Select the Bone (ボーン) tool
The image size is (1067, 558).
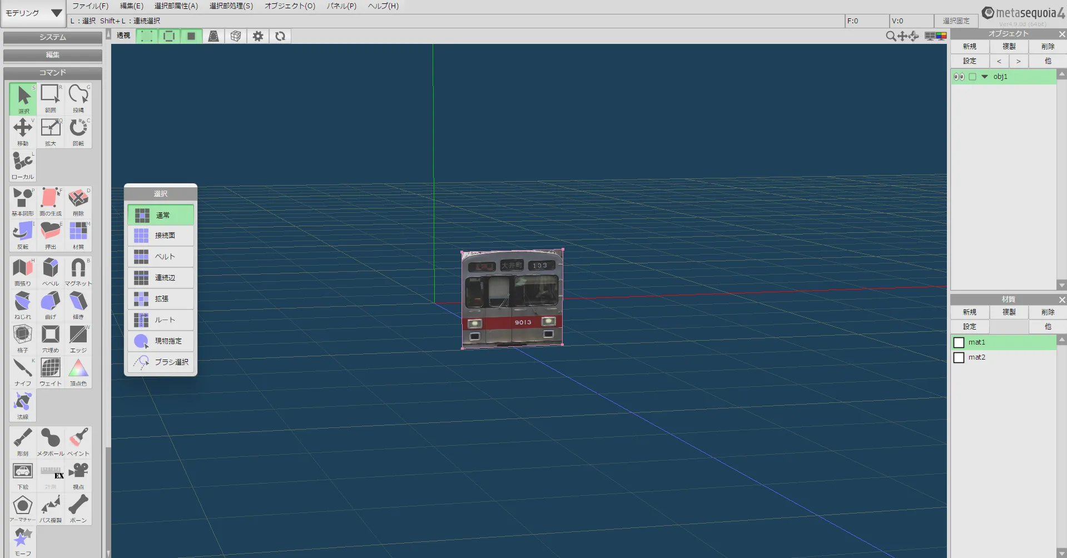coord(78,508)
